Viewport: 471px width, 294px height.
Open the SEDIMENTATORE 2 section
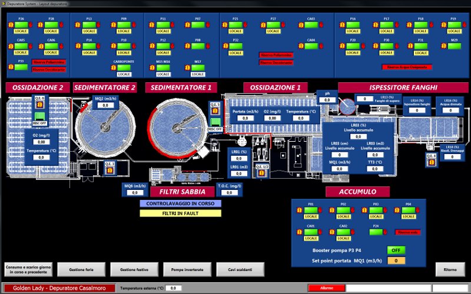[x=105, y=88]
